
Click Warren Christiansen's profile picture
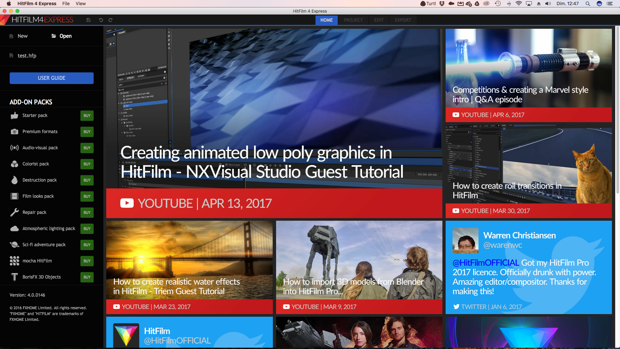tap(465, 240)
